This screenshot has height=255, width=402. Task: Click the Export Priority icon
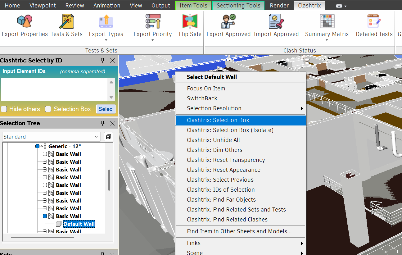pos(153,21)
